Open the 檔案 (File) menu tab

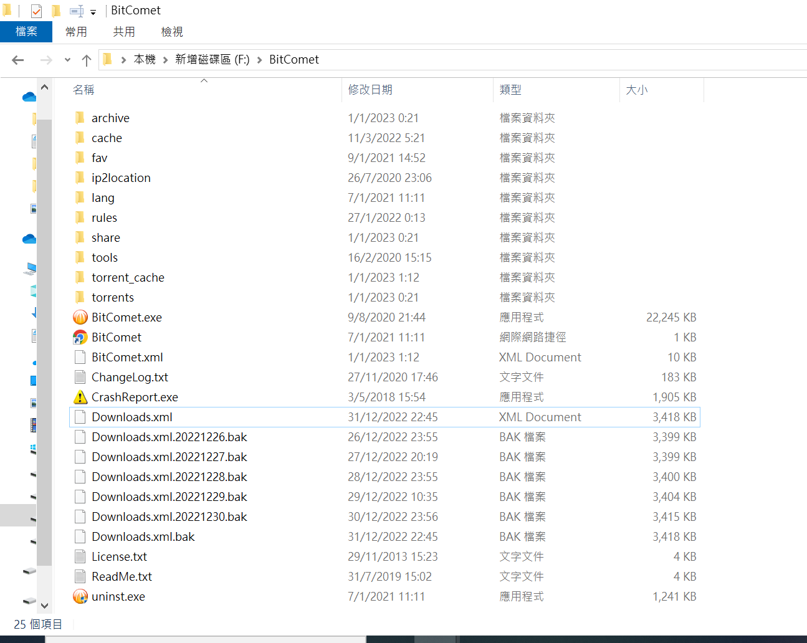pyautogui.click(x=26, y=32)
